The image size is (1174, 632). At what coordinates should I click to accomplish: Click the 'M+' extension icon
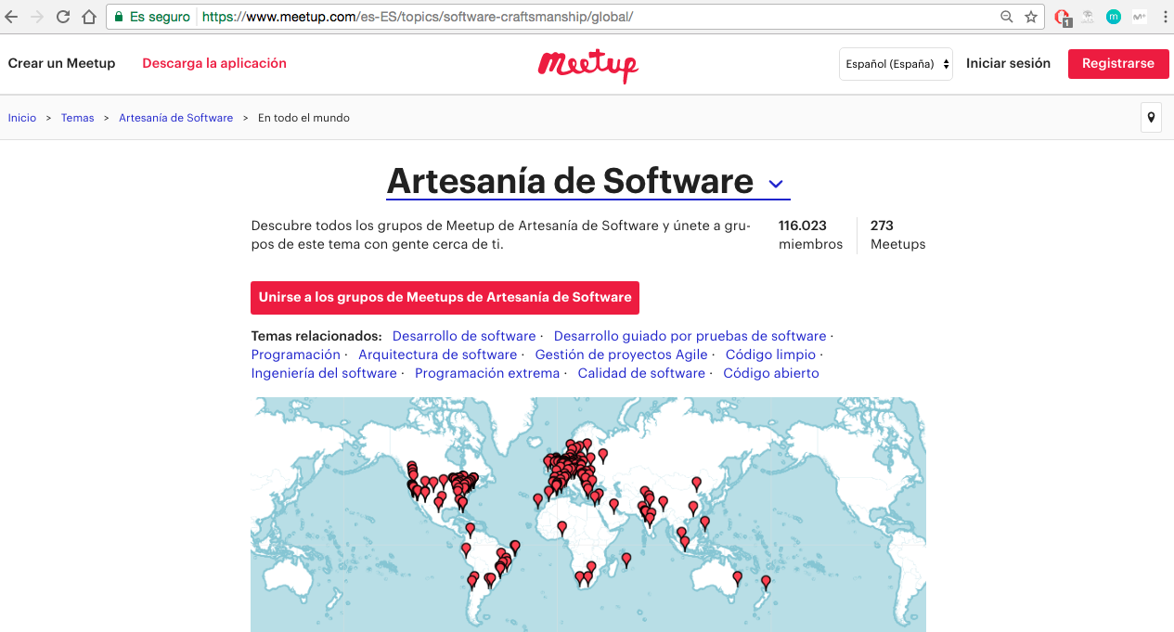[1140, 17]
